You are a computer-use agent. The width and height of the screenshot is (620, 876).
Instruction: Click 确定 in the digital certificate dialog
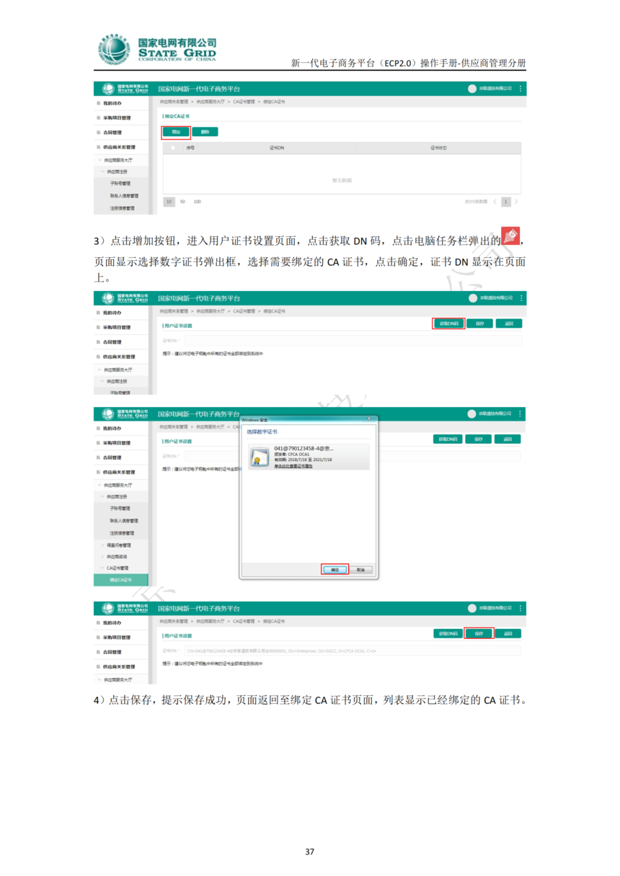[336, 568]
